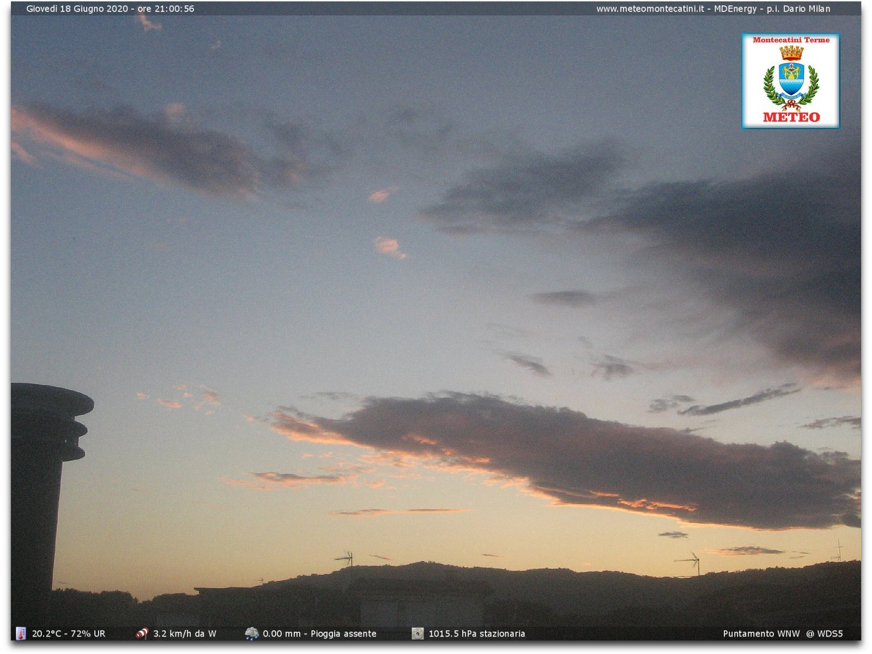Screen dimensions: 872x654
Task: Click the '1015.5 hPa stazionaria' reading
Action: (477, 634)
